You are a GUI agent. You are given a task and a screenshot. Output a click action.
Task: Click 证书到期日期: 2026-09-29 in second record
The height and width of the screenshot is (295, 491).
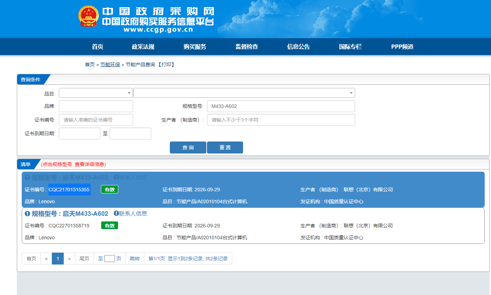pyautogui.click(x=191, y=226)
